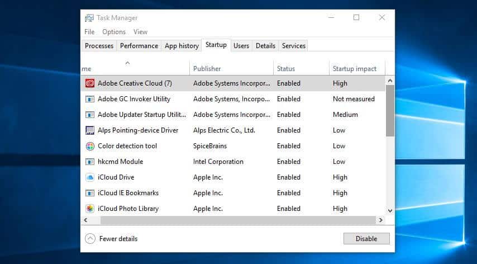Sort list by Status column header
Image resolution: width=477 pixels, height=264 pixels.
click(x=286, y=69)
